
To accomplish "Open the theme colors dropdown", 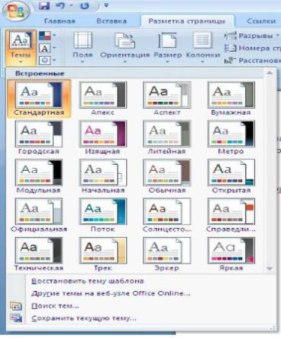I will point(47,36).
